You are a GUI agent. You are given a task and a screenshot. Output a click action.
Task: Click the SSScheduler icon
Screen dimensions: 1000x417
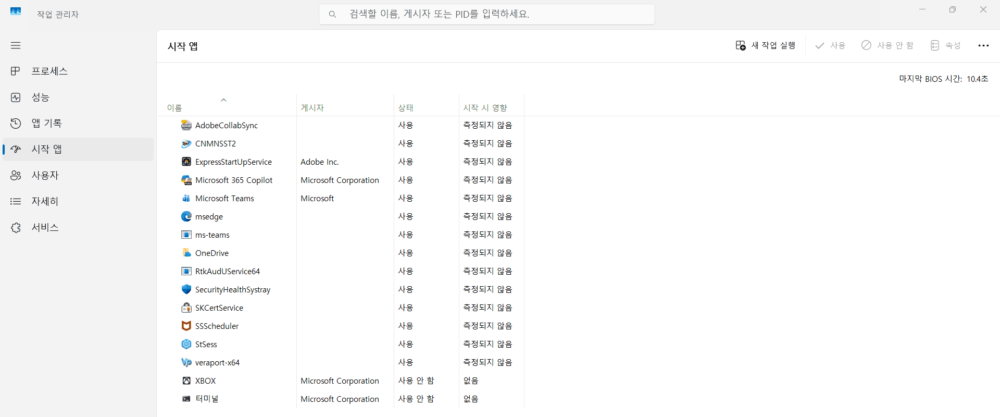click(186, 326)
